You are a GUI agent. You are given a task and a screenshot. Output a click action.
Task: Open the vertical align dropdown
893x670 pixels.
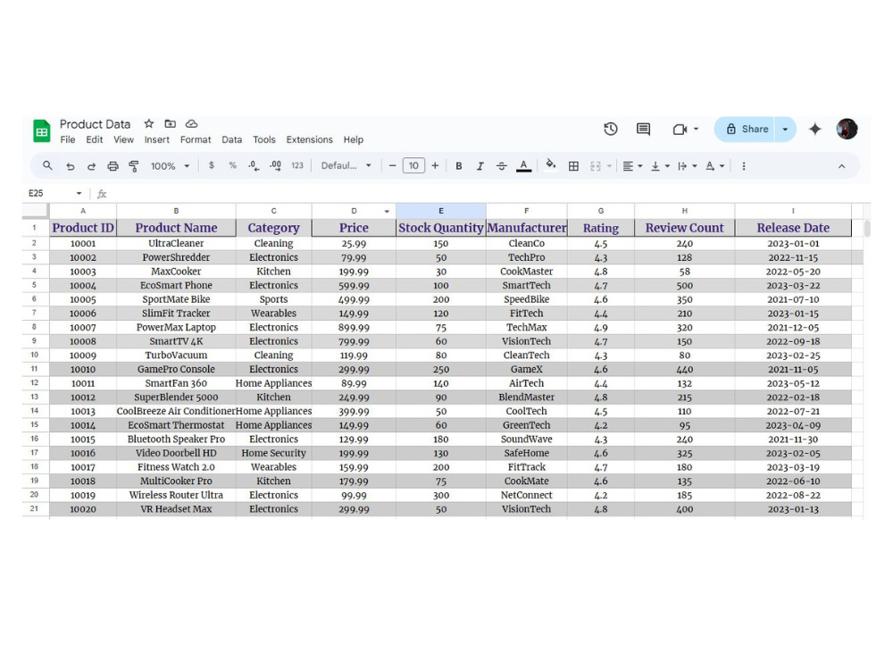coord(660,166)
